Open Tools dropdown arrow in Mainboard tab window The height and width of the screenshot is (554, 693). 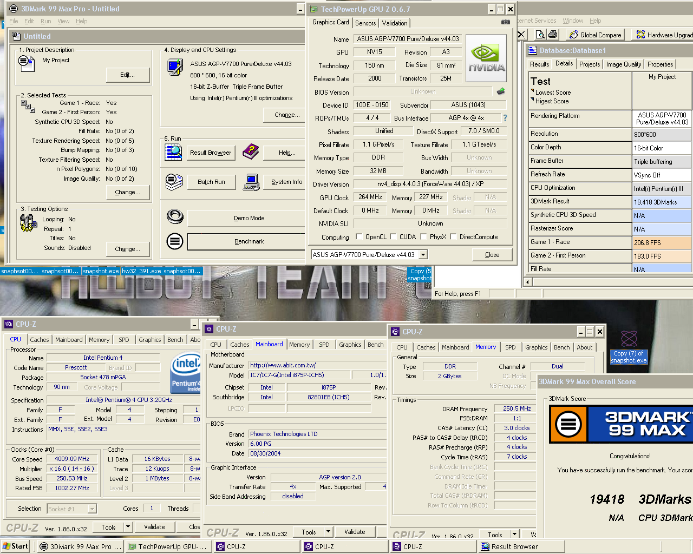click(328, 532)
